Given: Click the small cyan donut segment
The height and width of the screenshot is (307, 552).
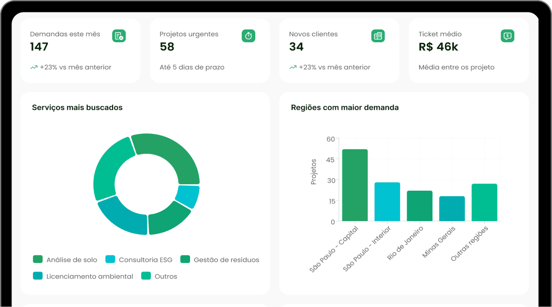Looking at the screenshot, I should point(188,196).
